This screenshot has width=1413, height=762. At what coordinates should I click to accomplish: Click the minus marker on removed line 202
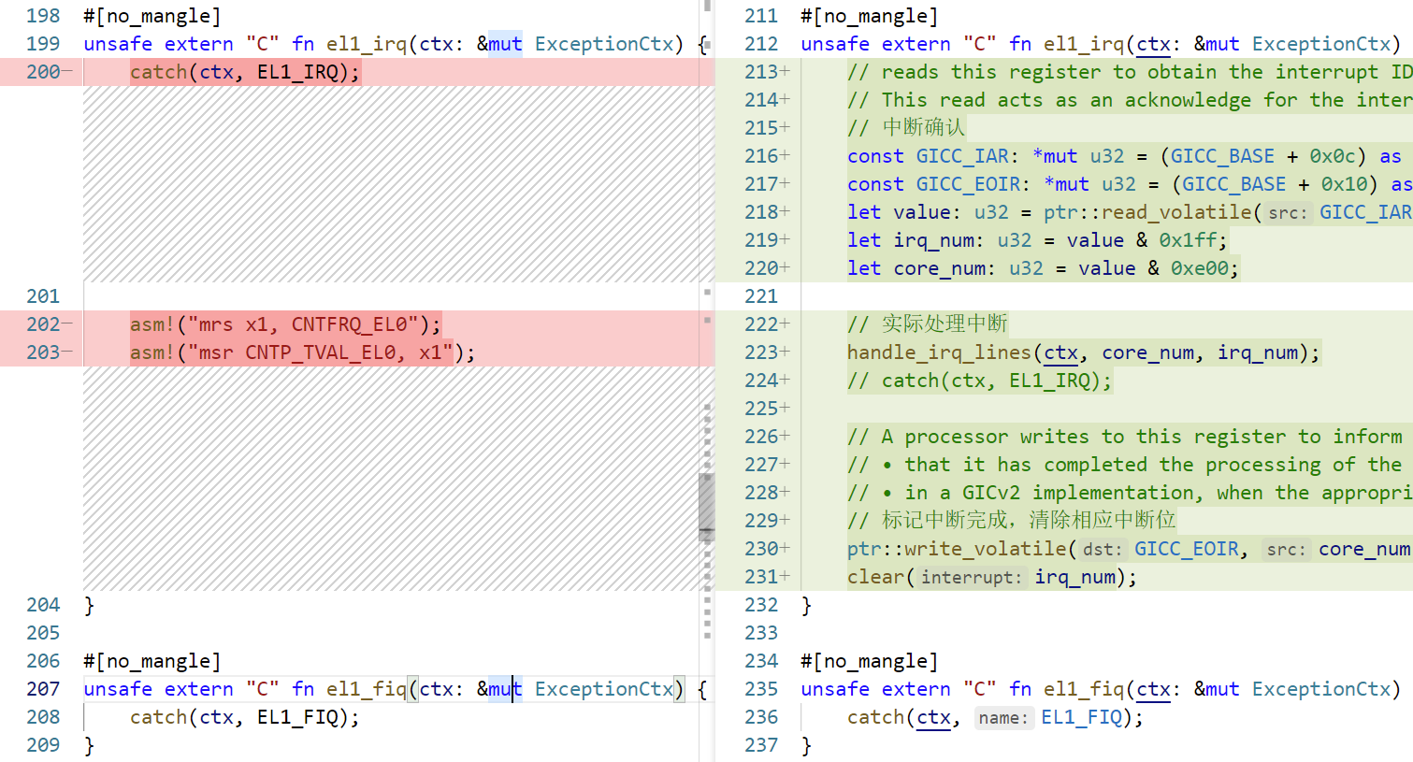(x=67, y=324)
